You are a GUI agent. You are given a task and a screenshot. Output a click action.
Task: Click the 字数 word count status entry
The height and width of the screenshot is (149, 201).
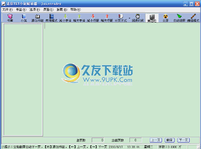(170, 147)
